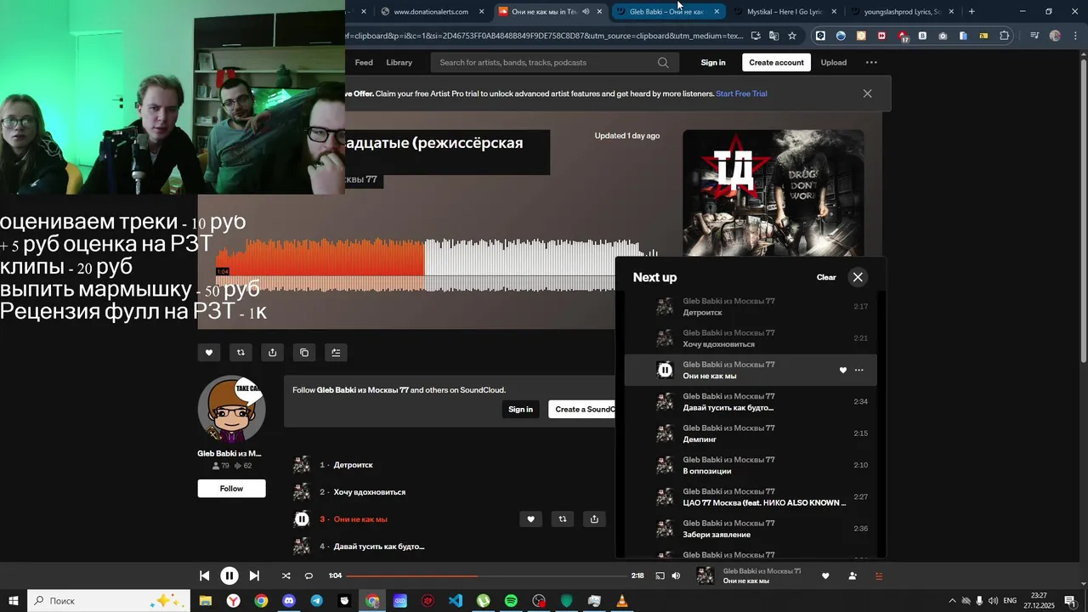Viewport: 1088px width, 612px height.
Task: Follow the artist from the player bar
Action: point(853,575)
